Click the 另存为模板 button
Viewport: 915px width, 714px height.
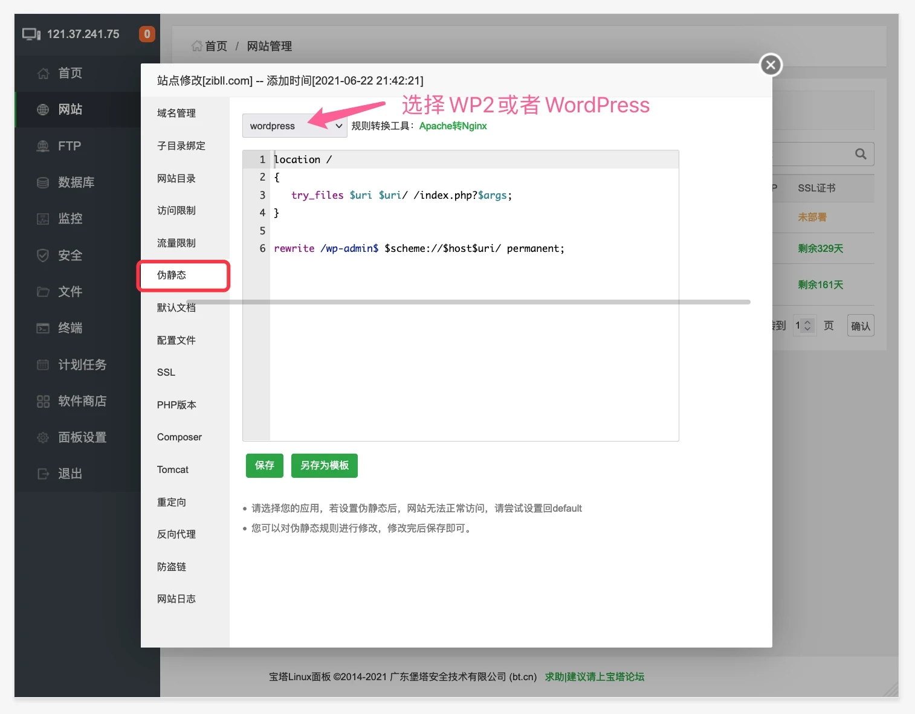[324, 465]
